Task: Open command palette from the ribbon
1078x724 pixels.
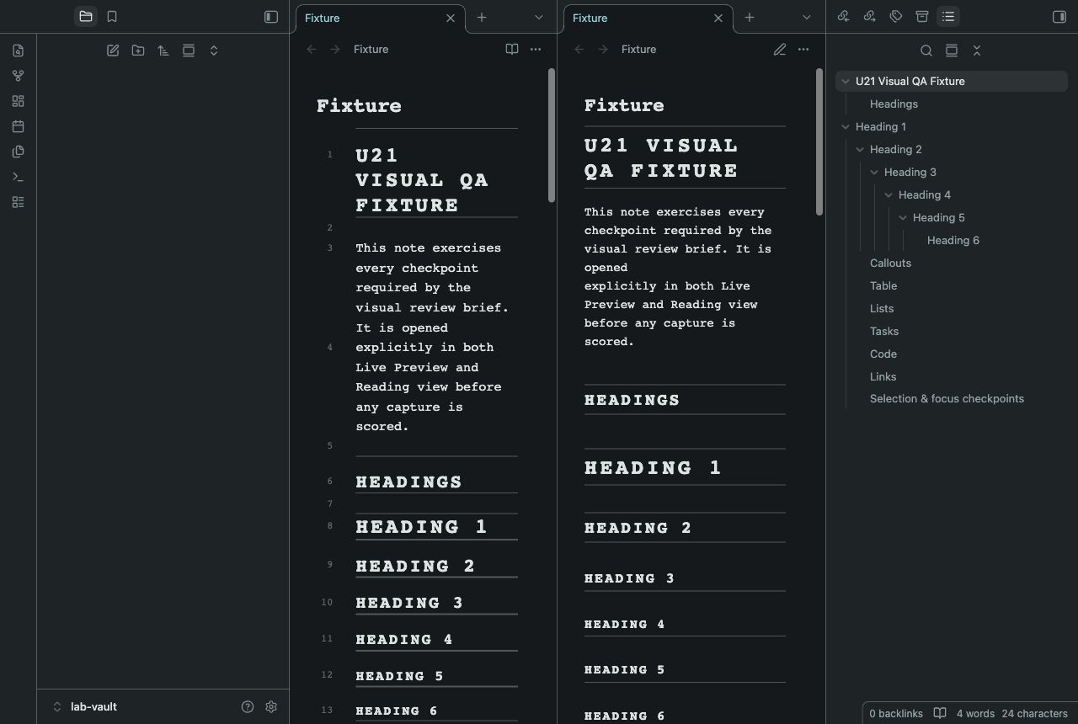Action: click(18, 177)
